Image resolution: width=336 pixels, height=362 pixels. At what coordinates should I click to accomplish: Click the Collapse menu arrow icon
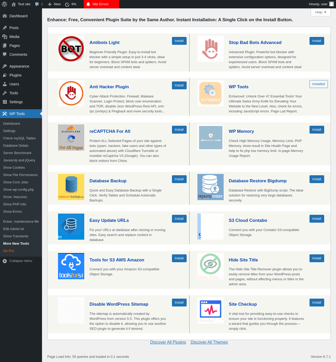5,261
